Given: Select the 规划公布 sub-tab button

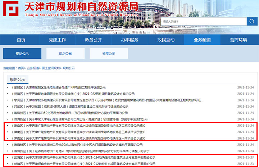Looking at the screenshot, I should (65, 53).
